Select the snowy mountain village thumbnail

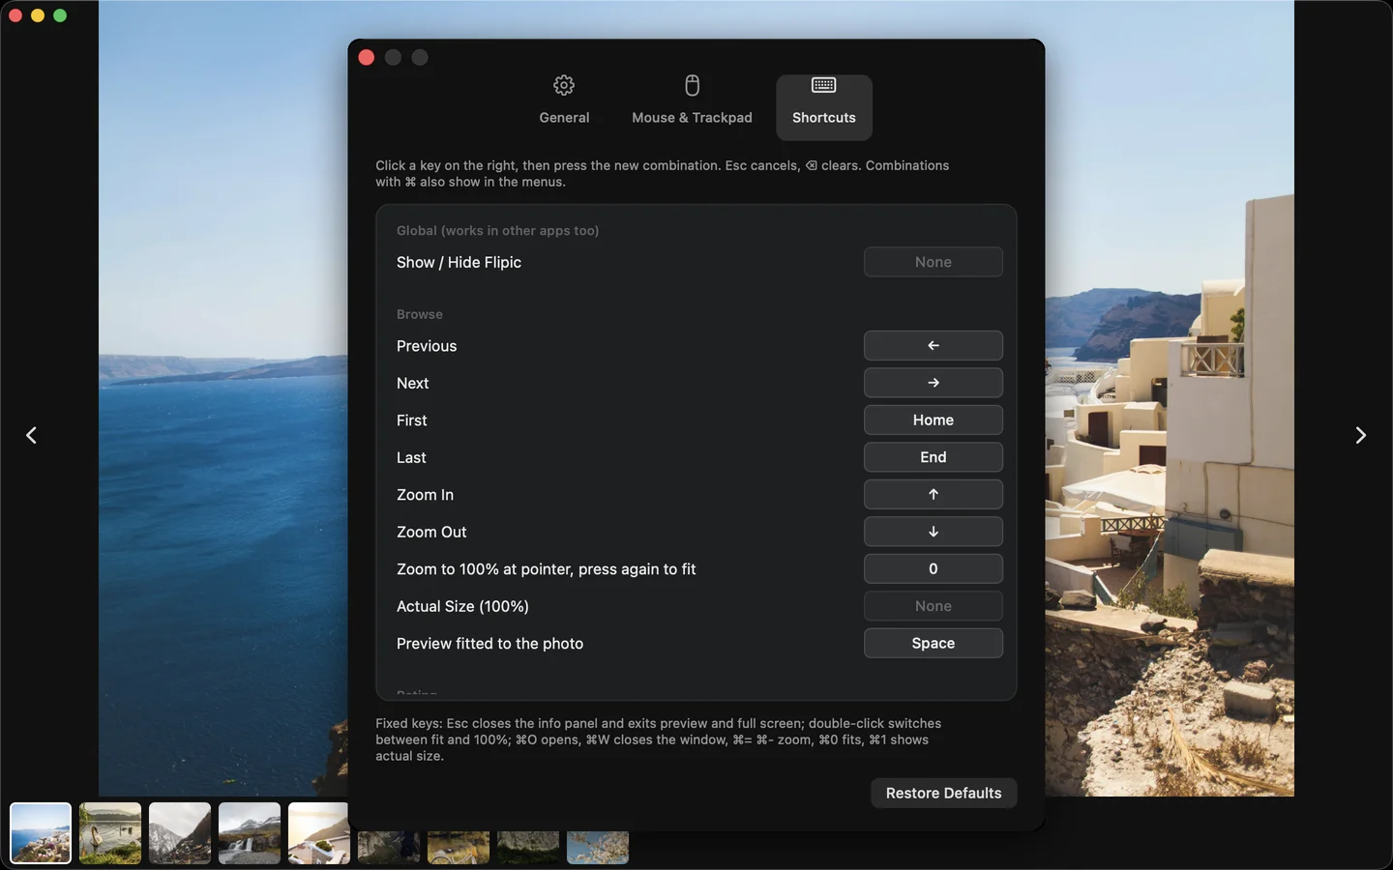tap(180, 832)
